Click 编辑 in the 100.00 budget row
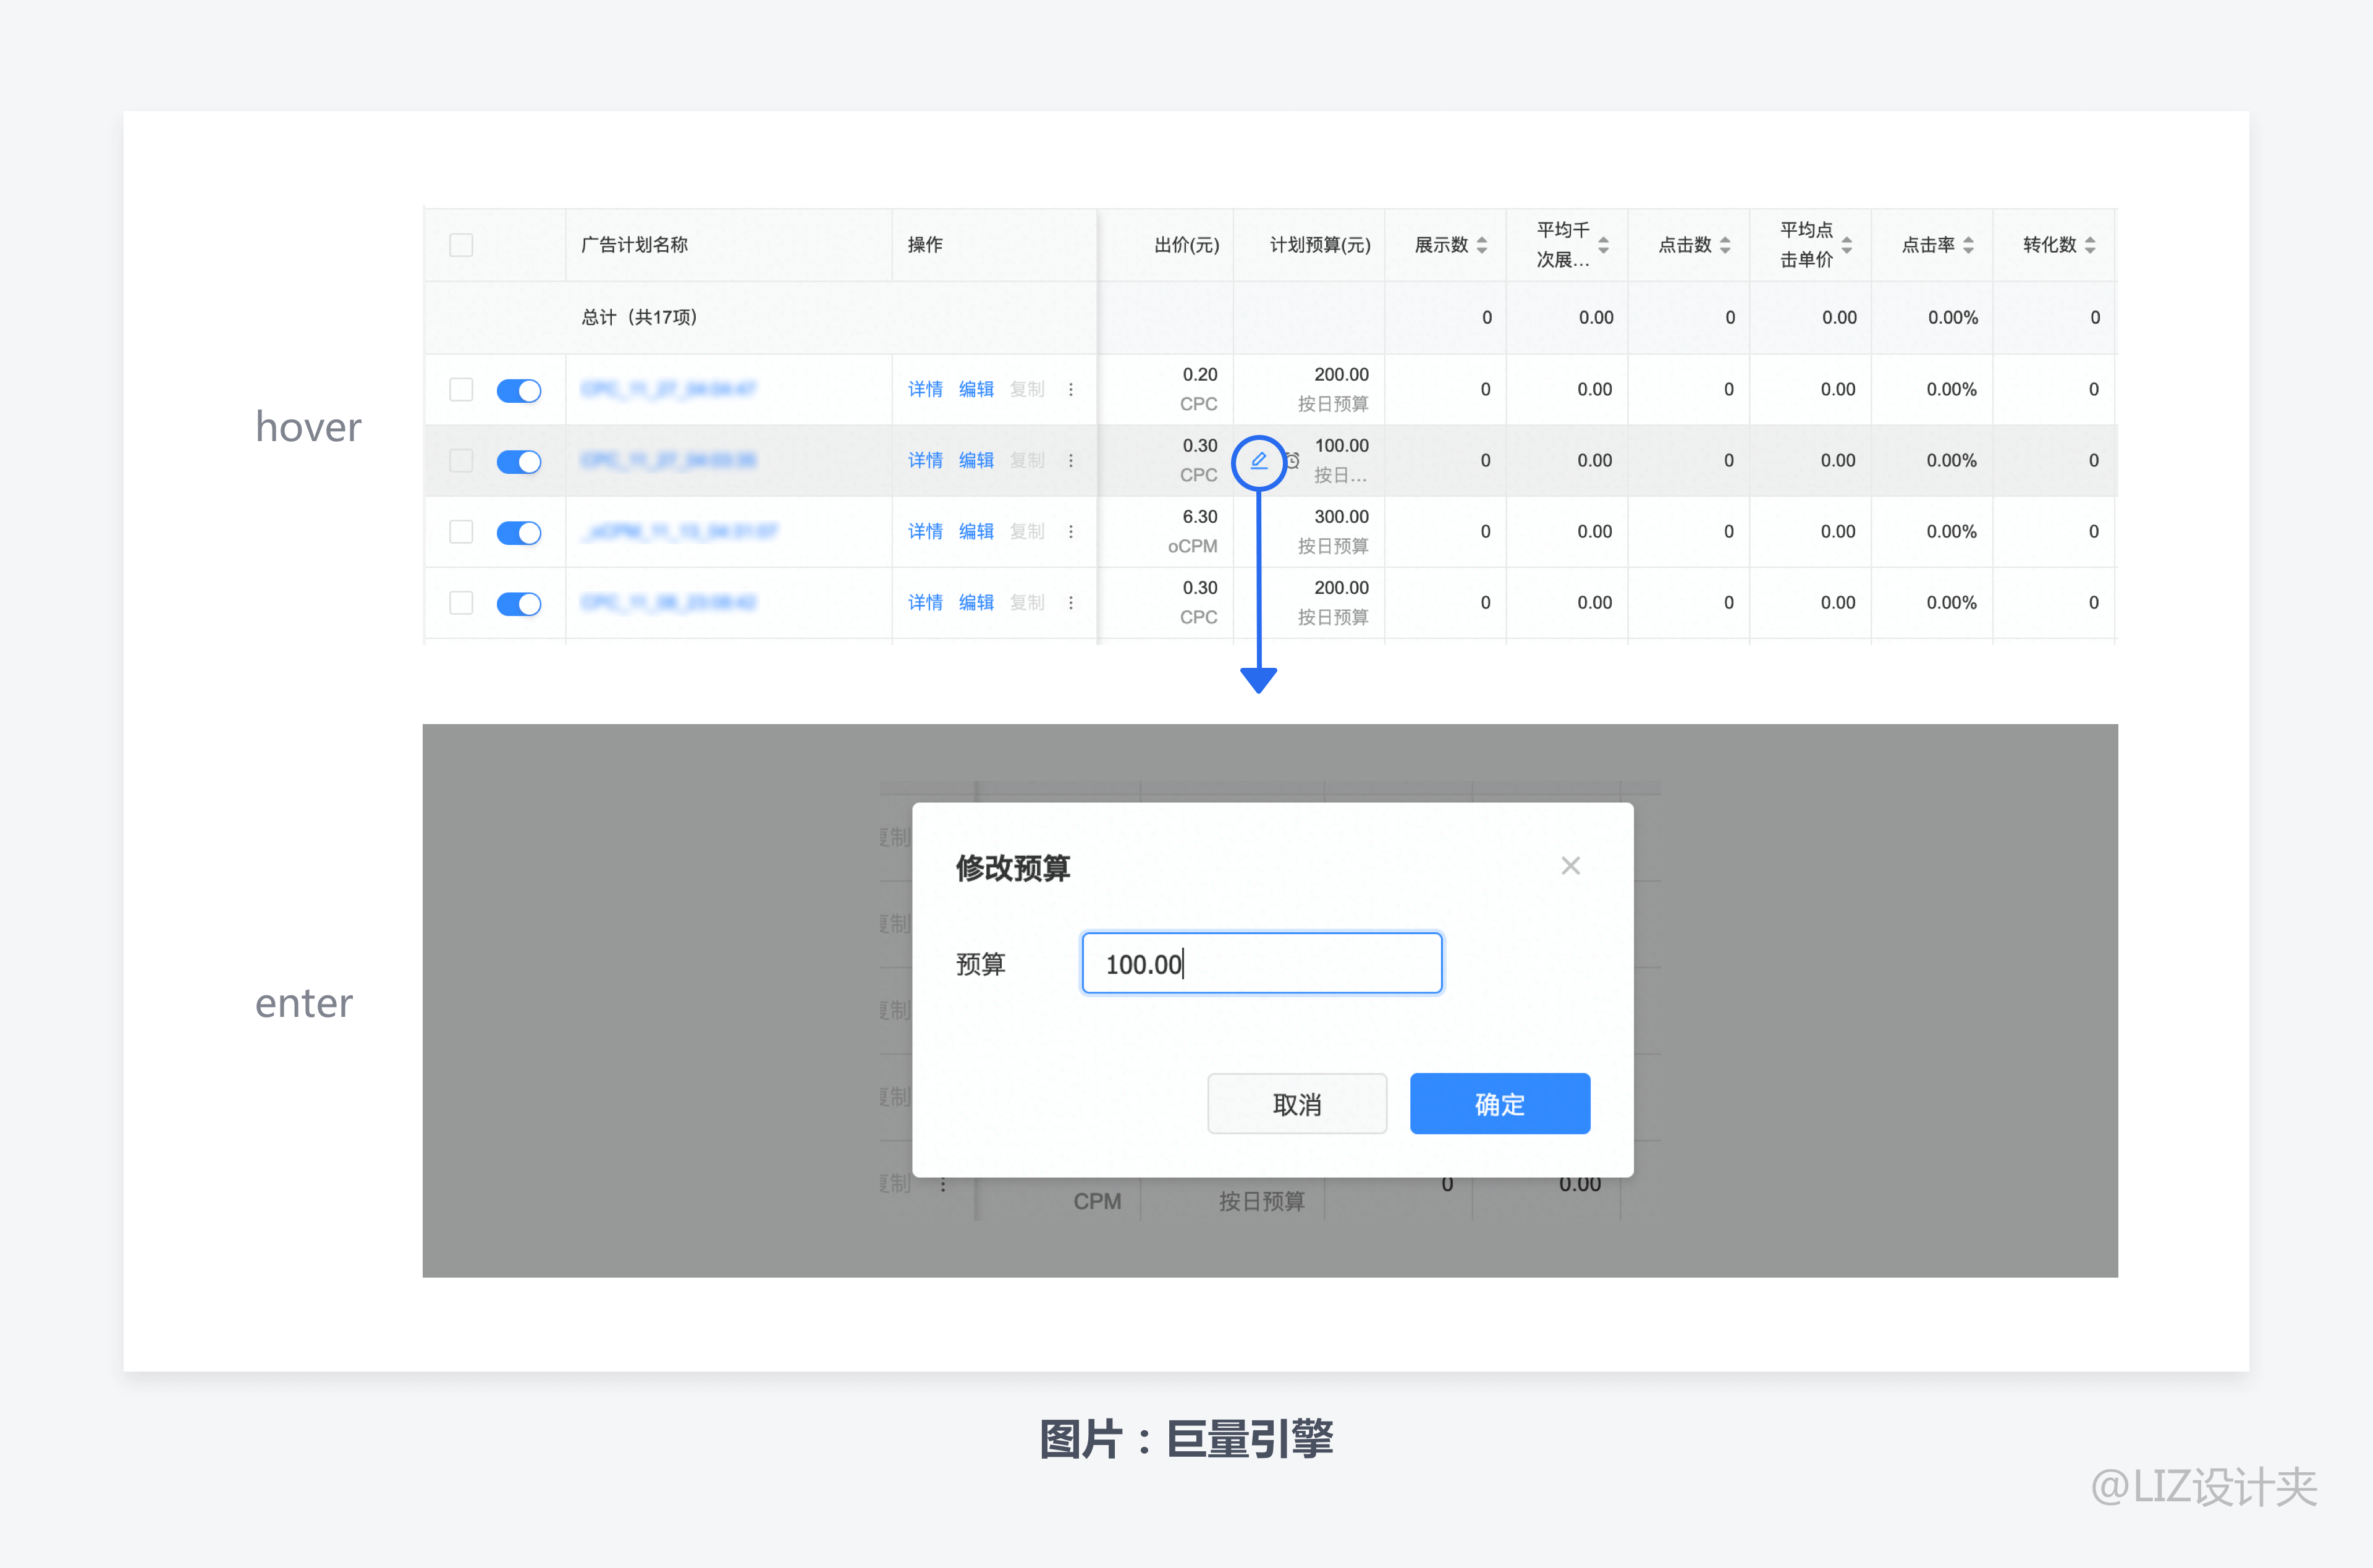 (x=976, y=460)
